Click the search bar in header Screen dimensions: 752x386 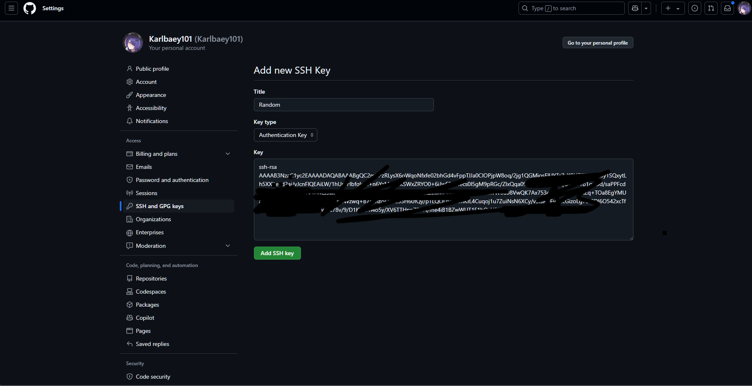571,8
